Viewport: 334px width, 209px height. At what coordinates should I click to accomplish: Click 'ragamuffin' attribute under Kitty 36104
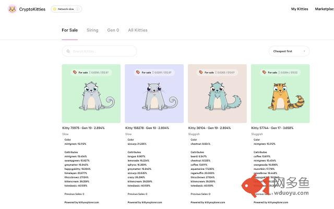pyautogui.click(x=202, y=173)
